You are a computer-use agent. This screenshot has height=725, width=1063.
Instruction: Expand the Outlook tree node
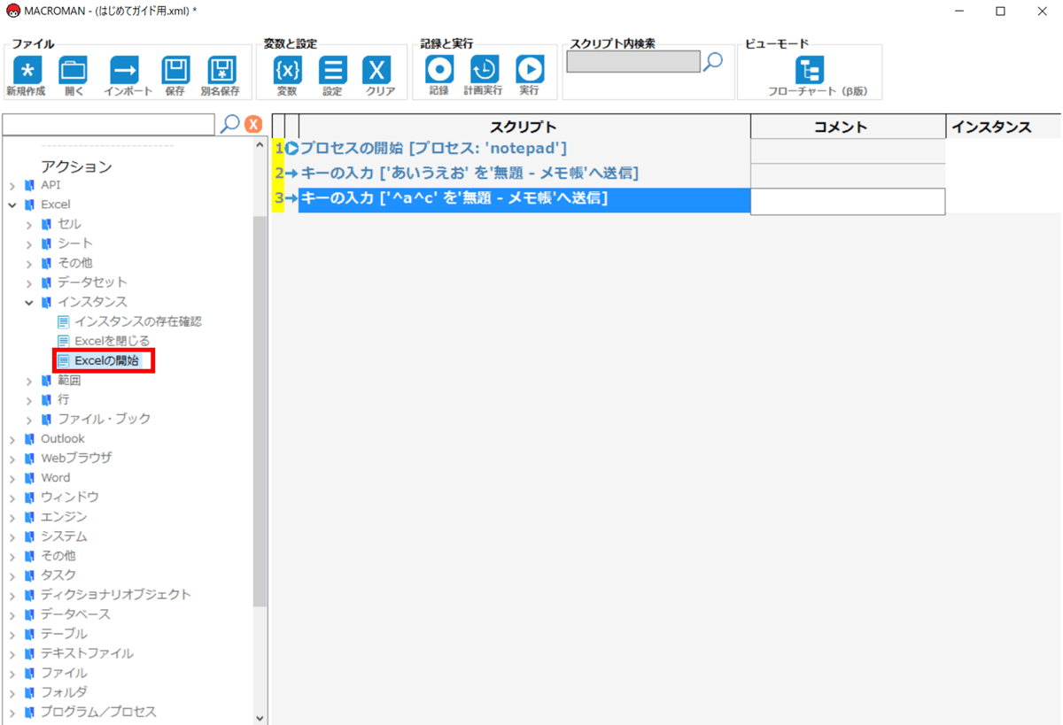point(12,440)
